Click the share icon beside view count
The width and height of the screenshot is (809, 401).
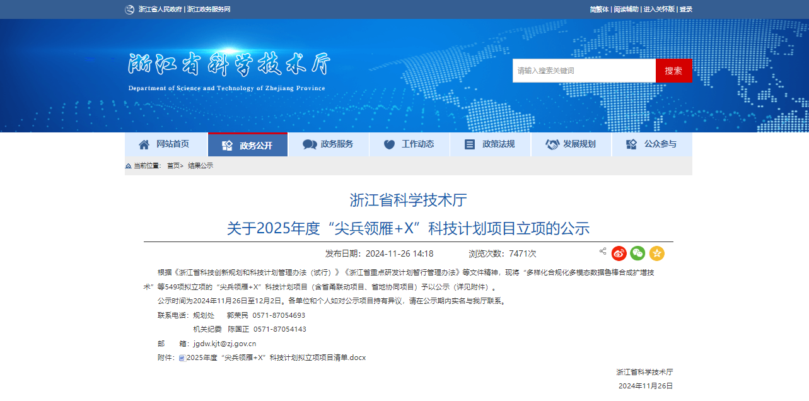pyautogui.click(x=603, y=252)
